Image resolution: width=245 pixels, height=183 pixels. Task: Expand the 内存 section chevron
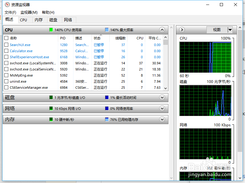(x=162, y=120)
